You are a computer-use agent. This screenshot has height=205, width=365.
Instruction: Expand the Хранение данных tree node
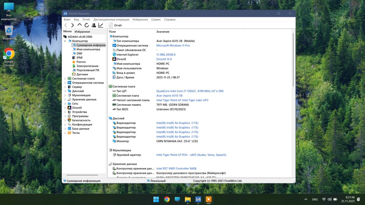click(65, 99)
